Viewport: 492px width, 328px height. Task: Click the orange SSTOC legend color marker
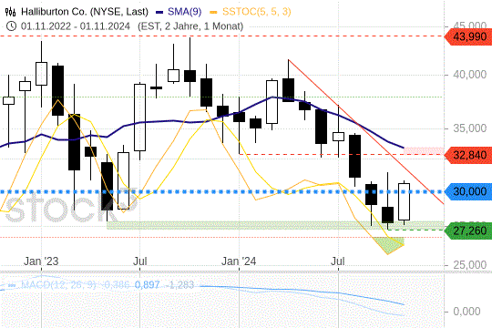click(214, 13)
